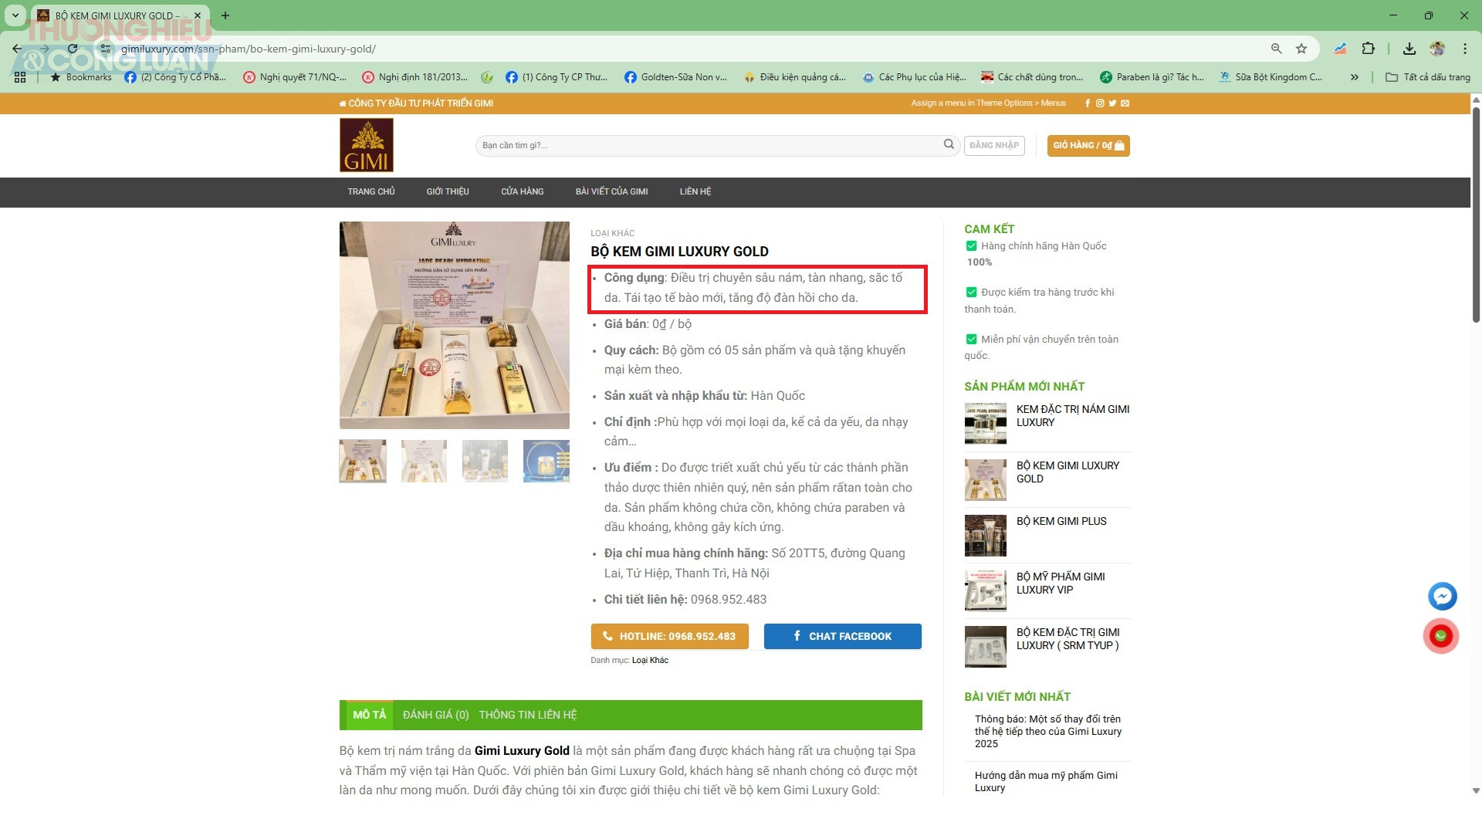The height and width of the screenshot is (839, 1482).
Task: Click the Facebook icon in the top orange bar
Action: point(1088,103)
